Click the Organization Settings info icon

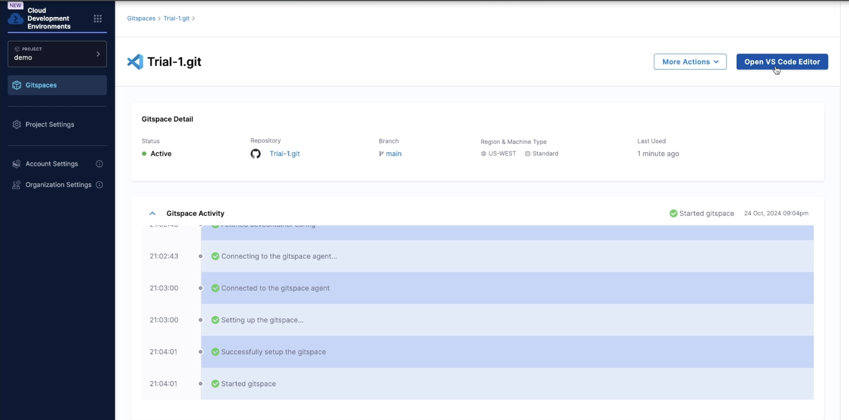click(99, 185)
